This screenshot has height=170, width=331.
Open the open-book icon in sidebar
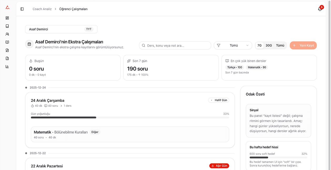coord(7,42)
